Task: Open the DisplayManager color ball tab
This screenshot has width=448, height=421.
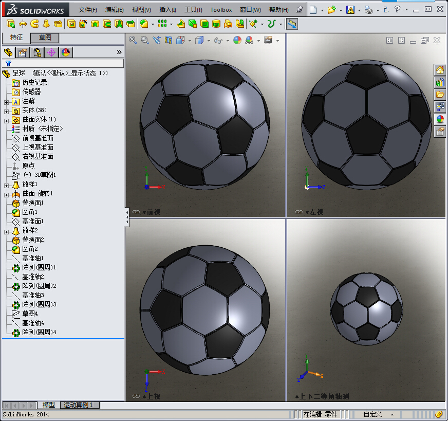Action: (66, 52)
